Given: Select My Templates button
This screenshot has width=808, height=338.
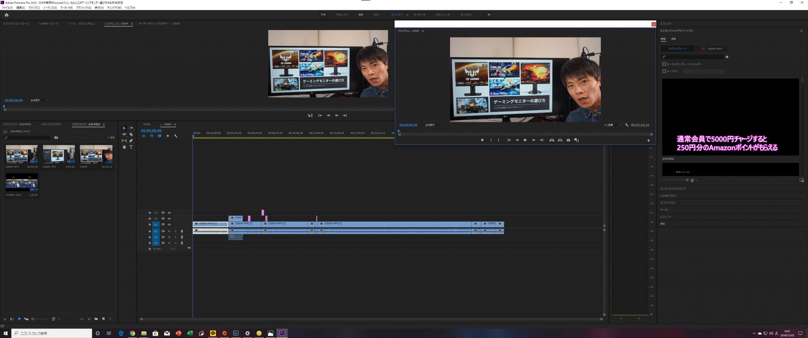Looking at the screenshot, I should (677, 49).
